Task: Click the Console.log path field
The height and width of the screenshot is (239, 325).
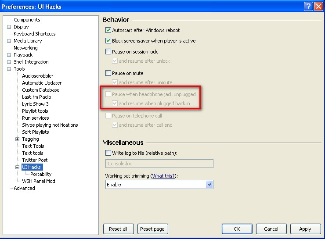Action: click(x=159, y=164)
